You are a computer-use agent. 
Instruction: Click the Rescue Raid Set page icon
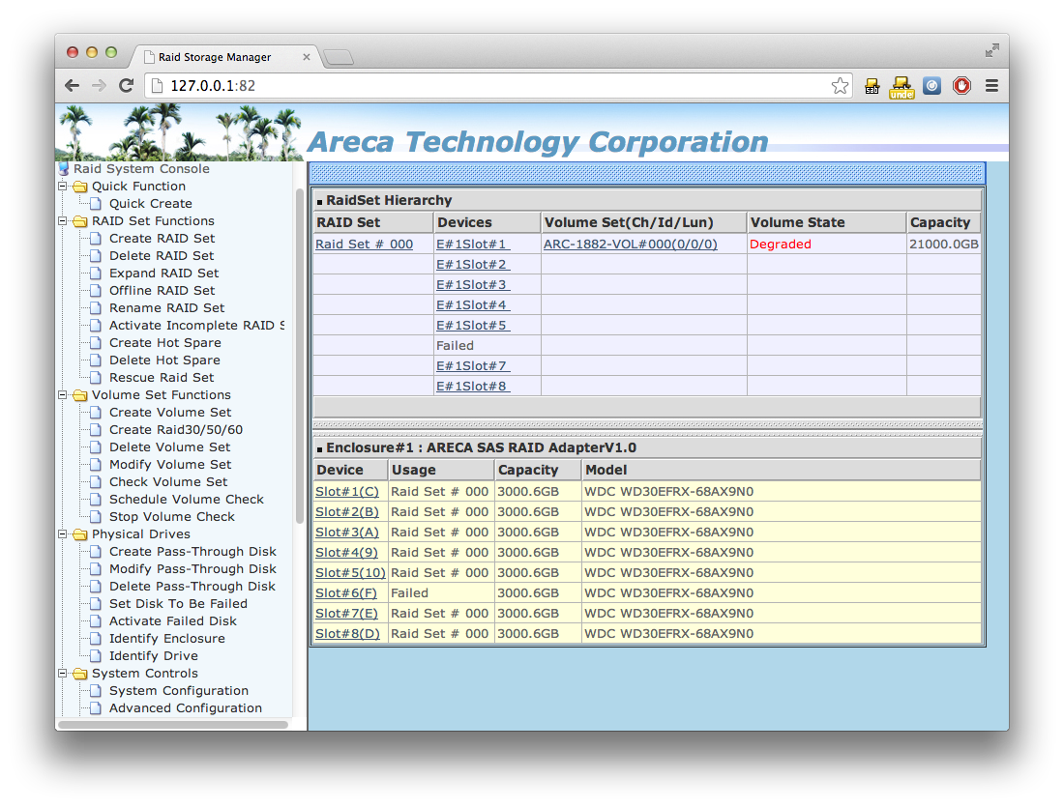96,378
